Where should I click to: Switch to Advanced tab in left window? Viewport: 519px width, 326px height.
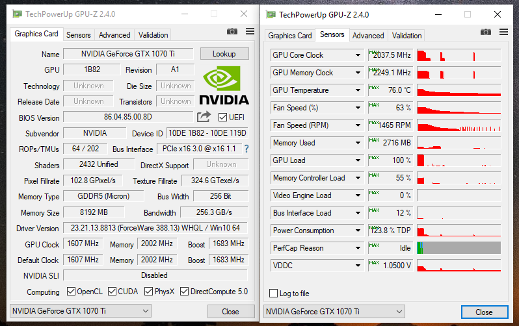[114, 35]
